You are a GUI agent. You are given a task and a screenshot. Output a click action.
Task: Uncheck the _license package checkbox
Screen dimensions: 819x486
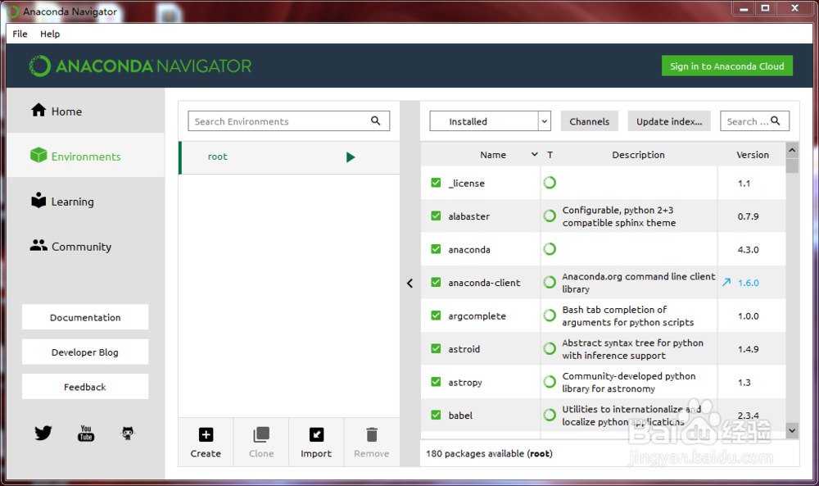tap(436, 183)
